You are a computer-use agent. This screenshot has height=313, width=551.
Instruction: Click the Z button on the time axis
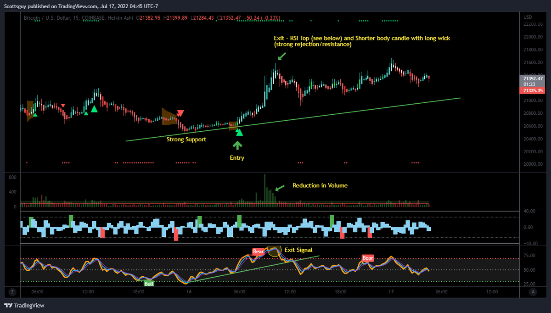point(12,291)
